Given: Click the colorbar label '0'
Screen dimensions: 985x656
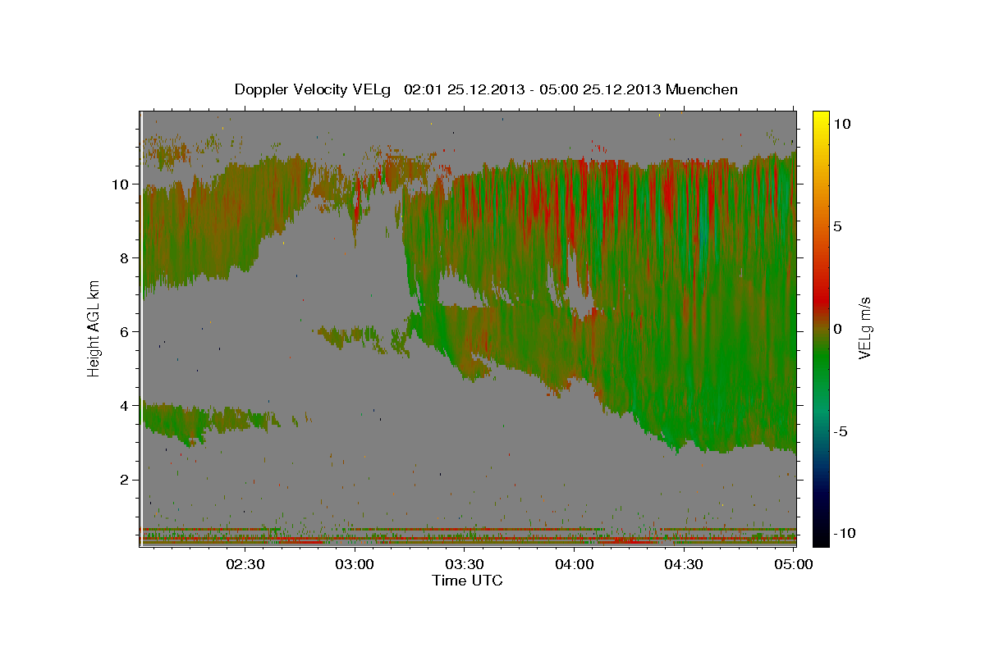Looking at the screenshot, I should [x=837, y=329].
